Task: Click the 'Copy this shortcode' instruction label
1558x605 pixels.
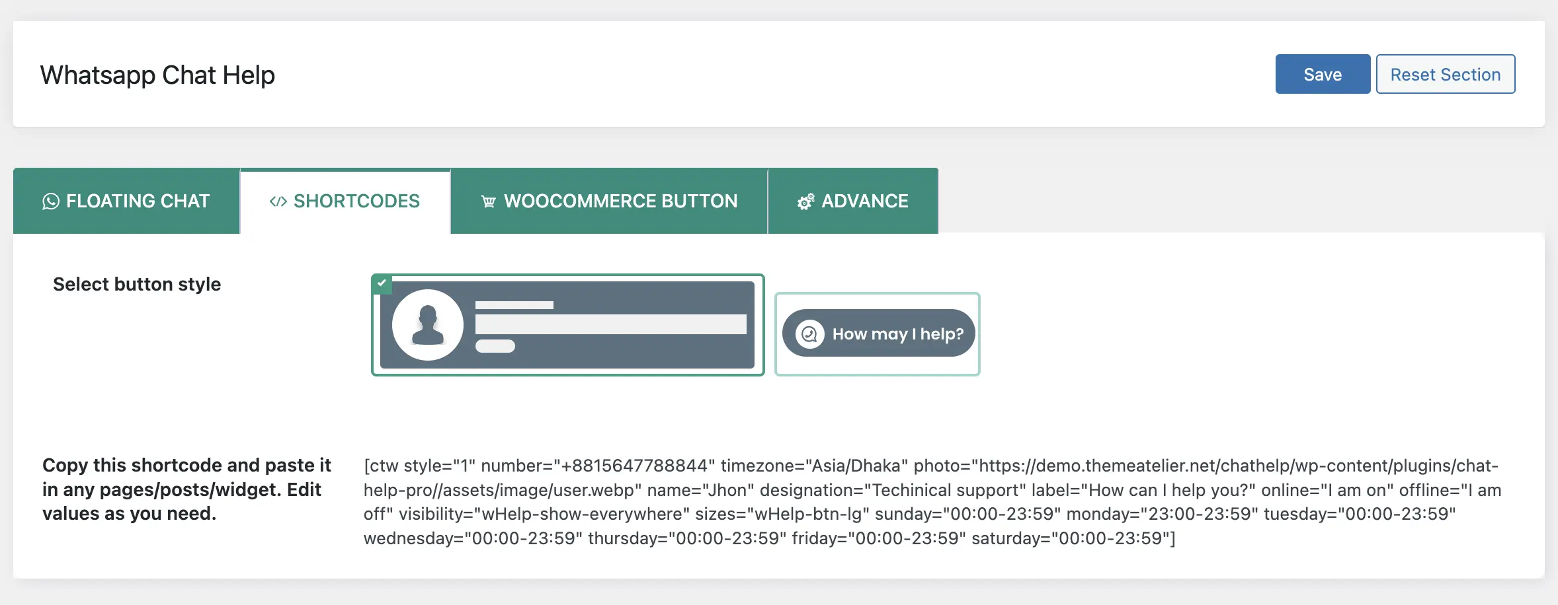Action: coord(186,489)
